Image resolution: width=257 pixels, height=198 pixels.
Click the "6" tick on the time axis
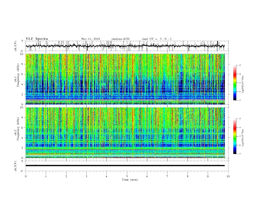pyautogui.click(x=147, y=176)
